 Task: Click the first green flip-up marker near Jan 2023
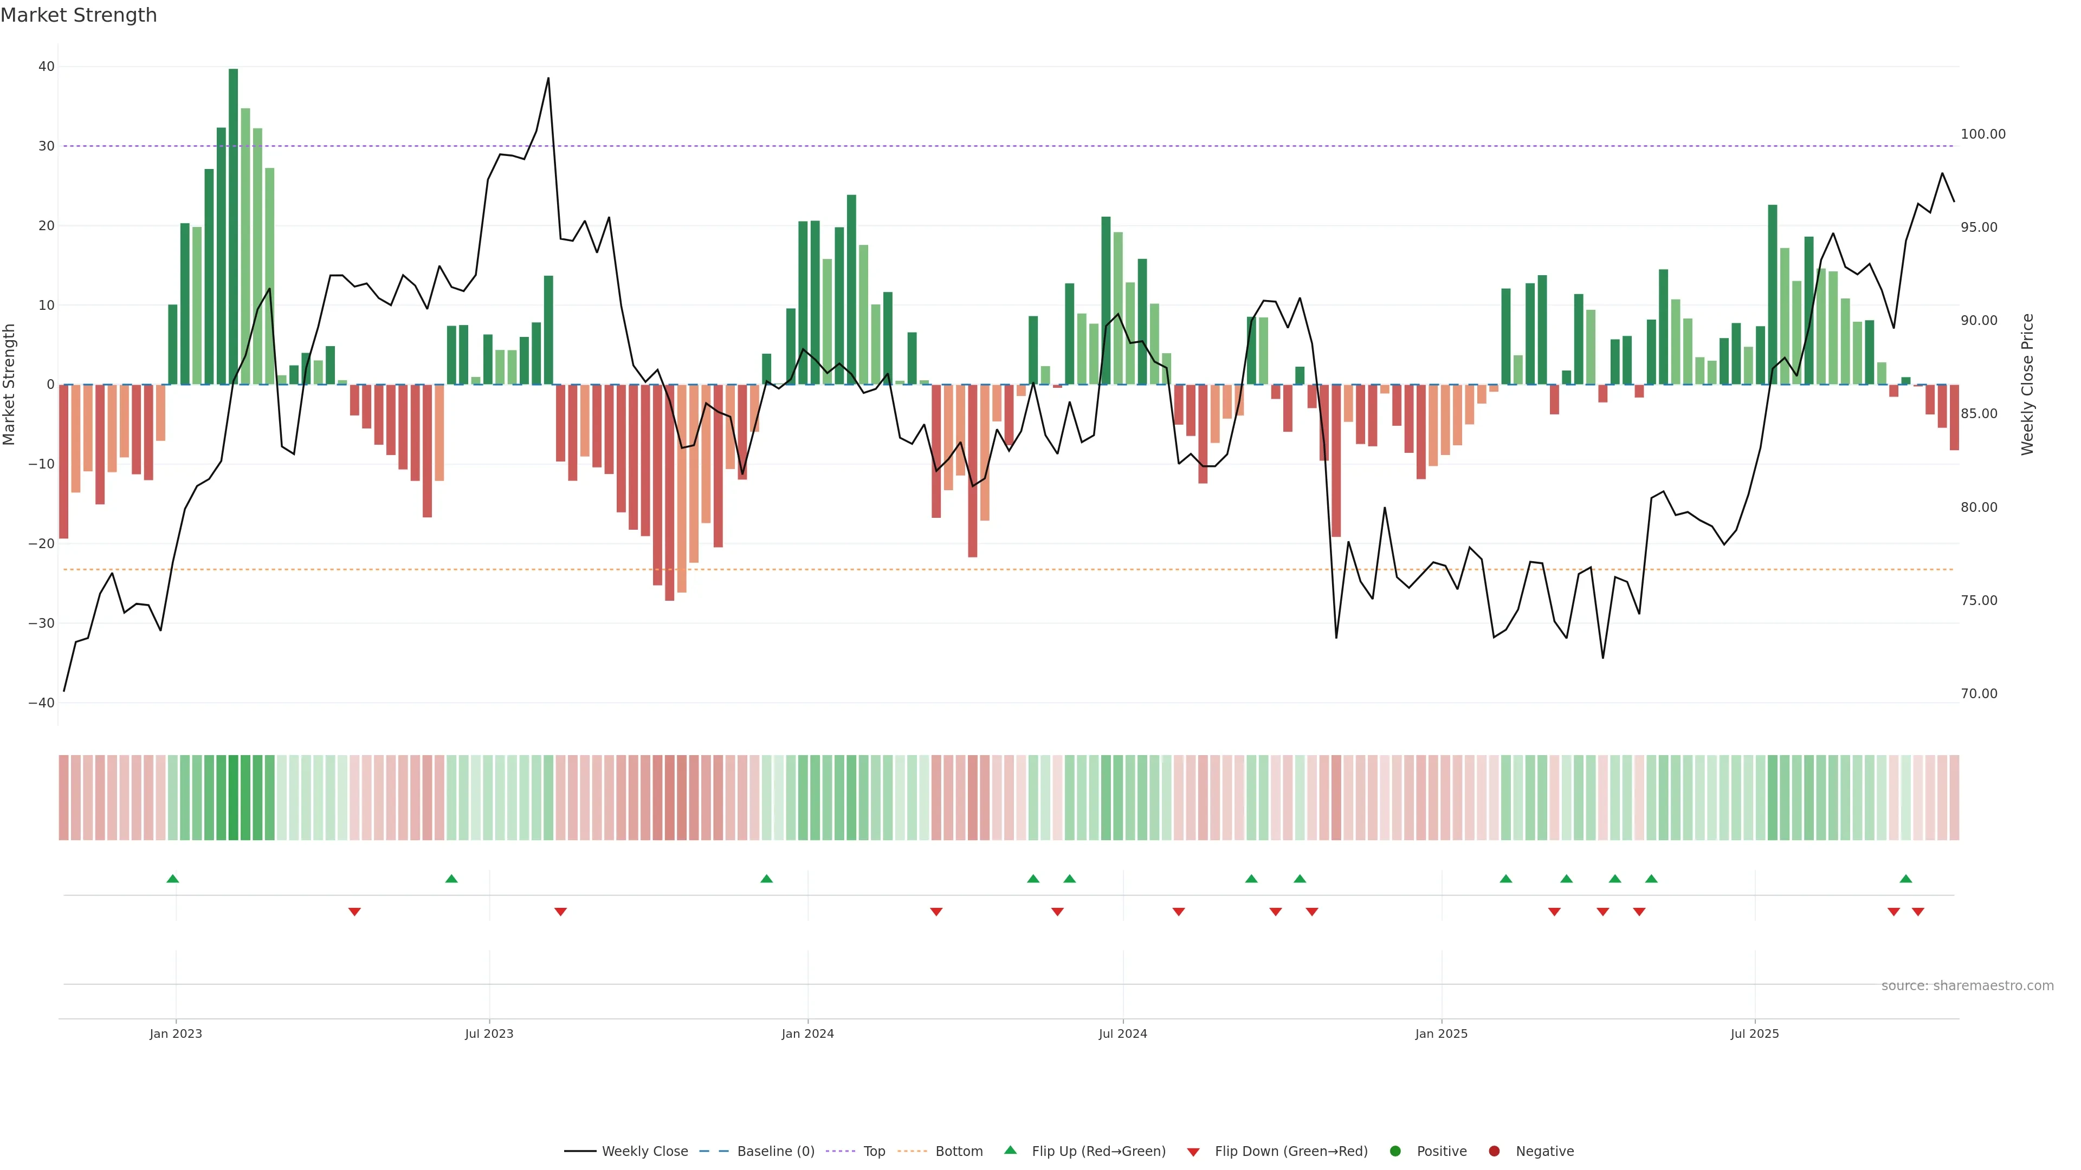point(173,879)
